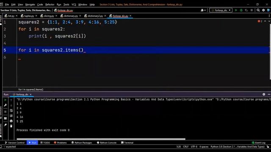Click the JetBrains Space logo icon at top right
The width and height of the screenshot is (271, 152).
268,10
